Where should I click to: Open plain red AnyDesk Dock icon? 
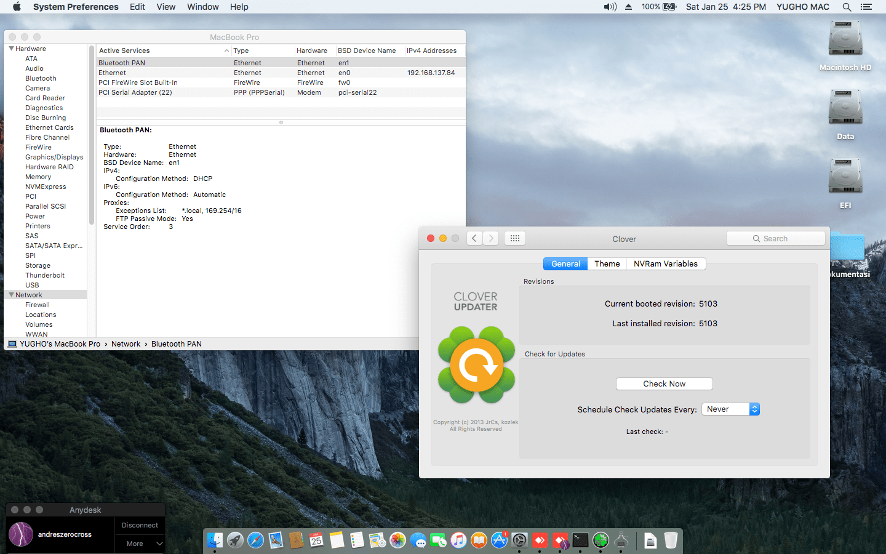pos(540,540)
